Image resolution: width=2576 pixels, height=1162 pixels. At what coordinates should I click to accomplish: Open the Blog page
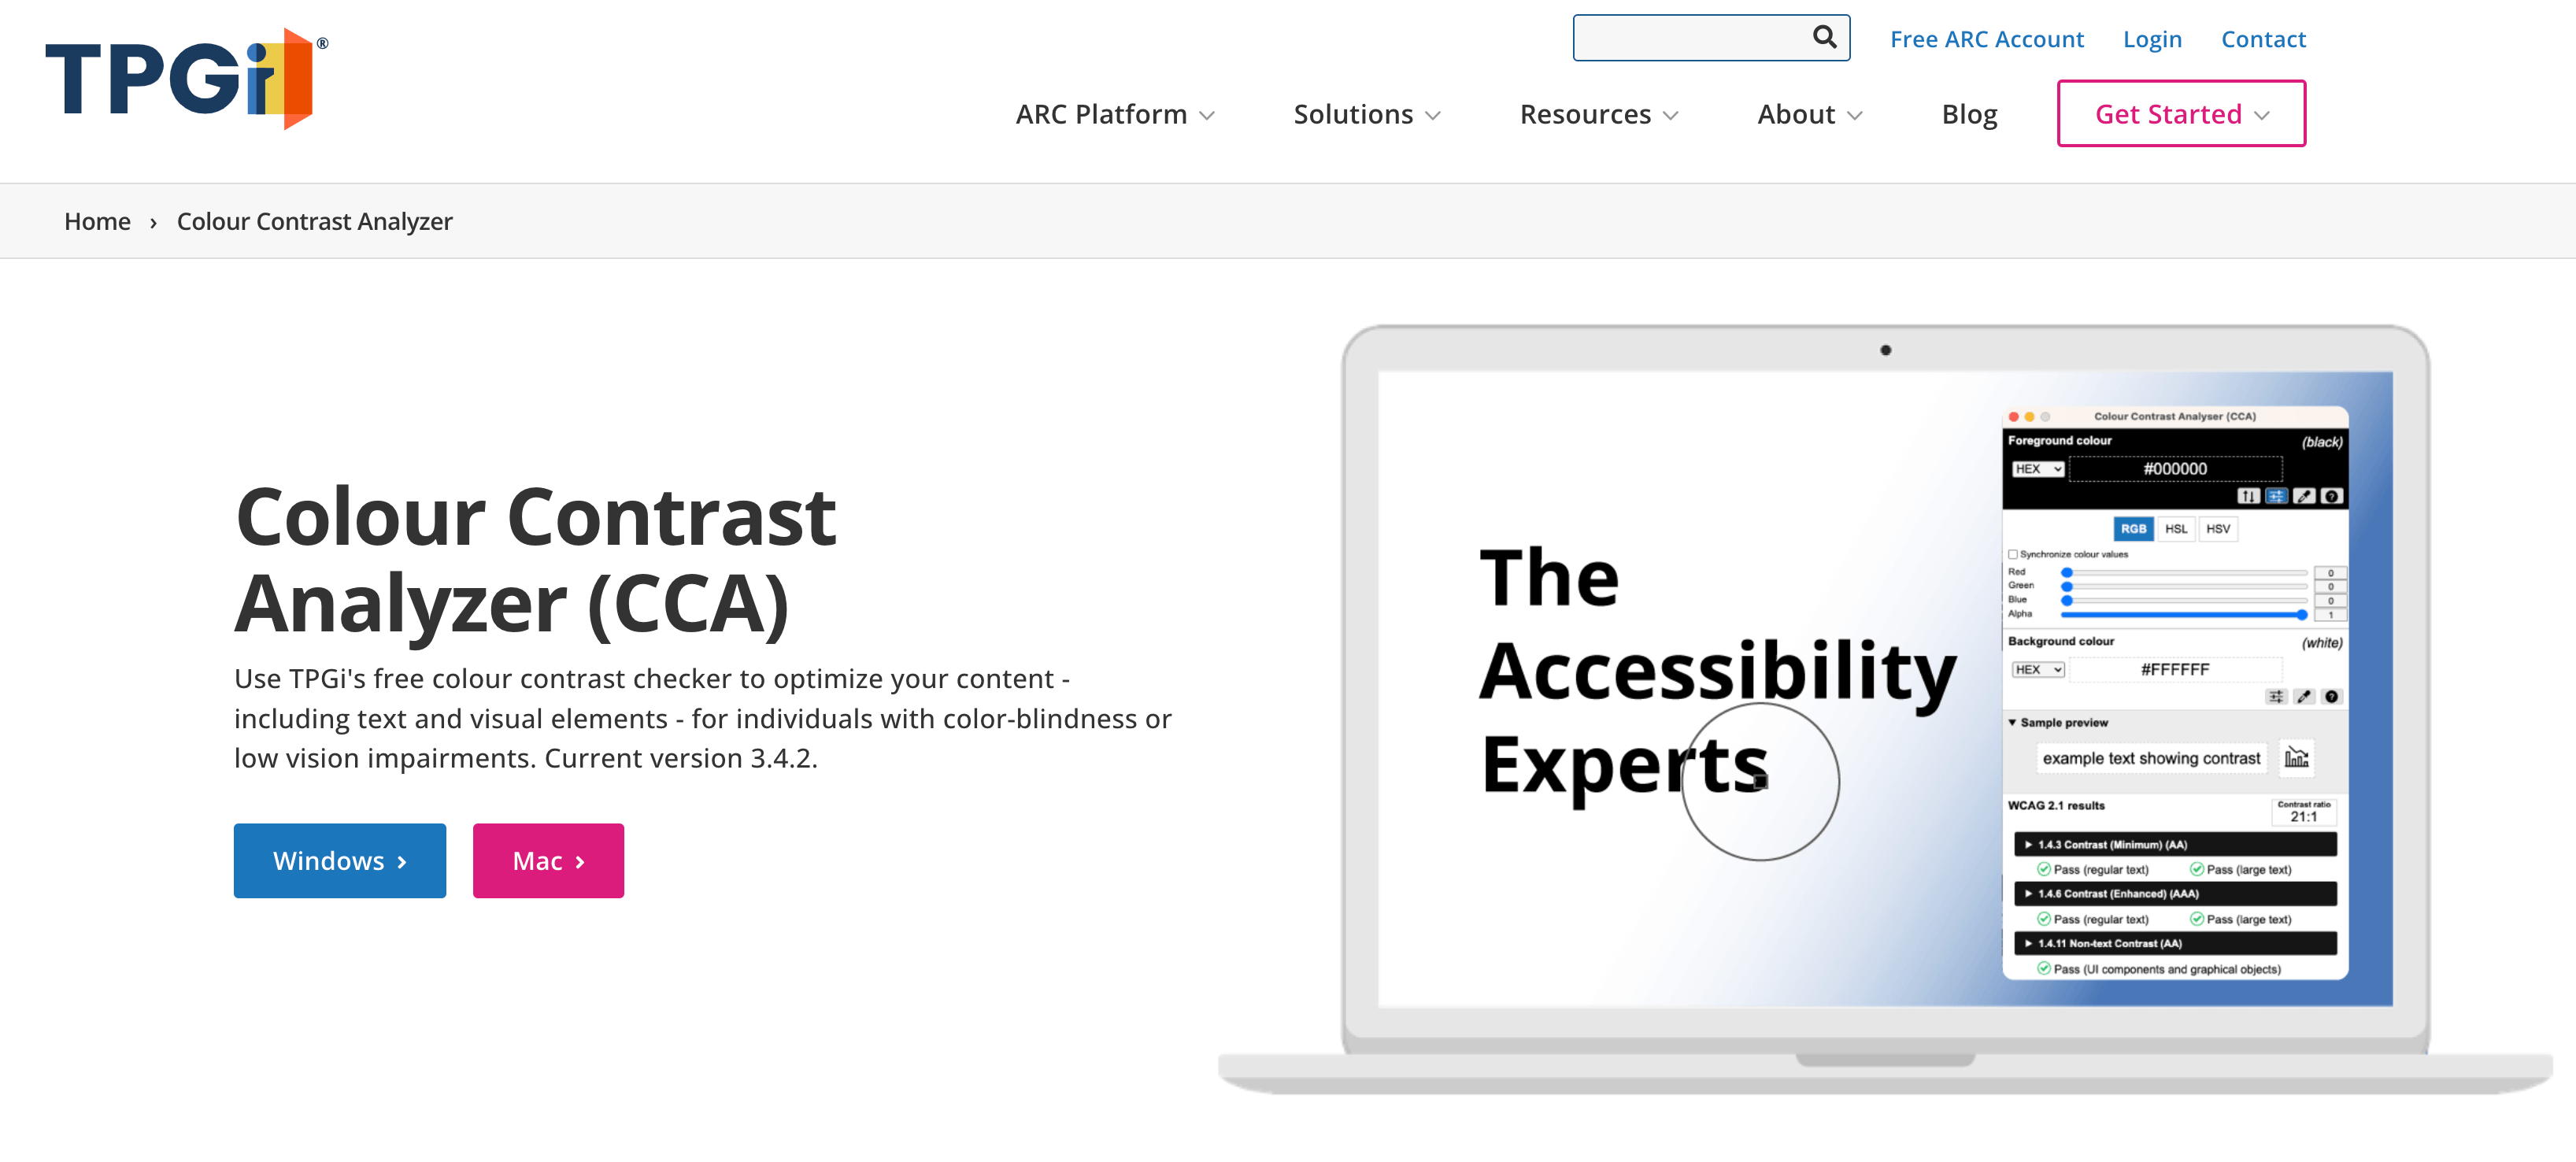(1969, 115)
